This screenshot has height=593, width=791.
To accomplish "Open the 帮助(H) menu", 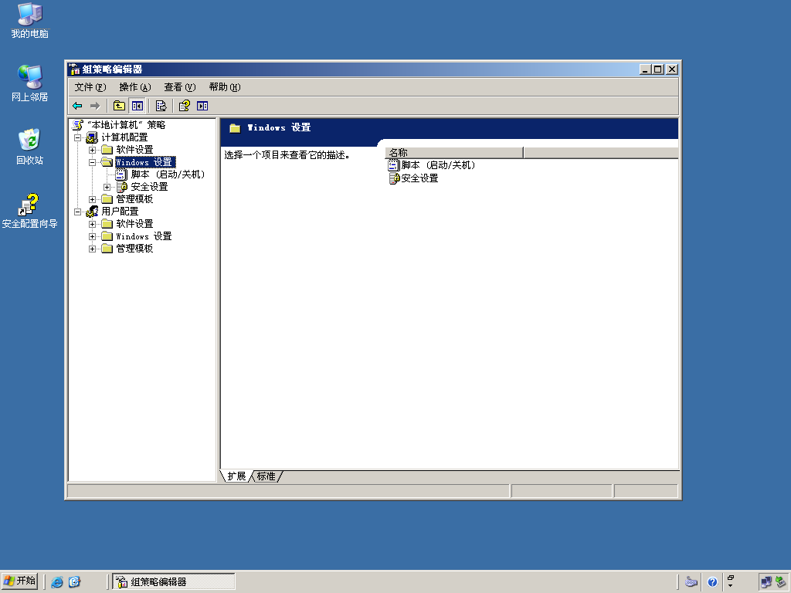I will click(x=225, y=87).
